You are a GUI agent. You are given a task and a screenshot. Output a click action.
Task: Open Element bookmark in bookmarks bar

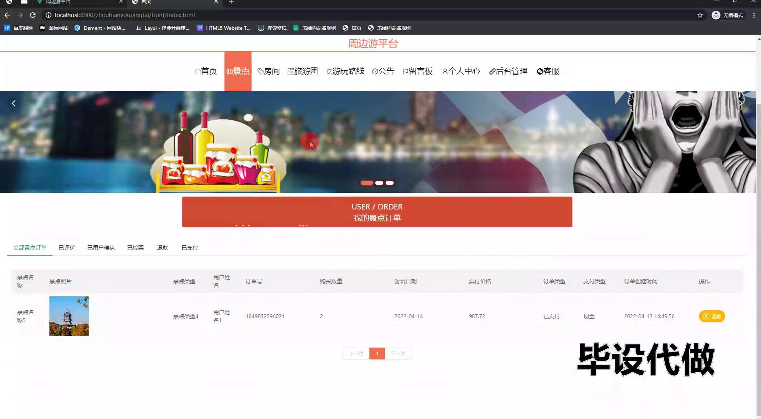[x=100, y=28]
